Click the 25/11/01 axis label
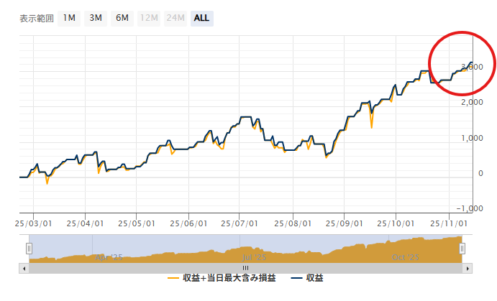Image resolution: width=497 pixels, height=301 pixels. 449,223
